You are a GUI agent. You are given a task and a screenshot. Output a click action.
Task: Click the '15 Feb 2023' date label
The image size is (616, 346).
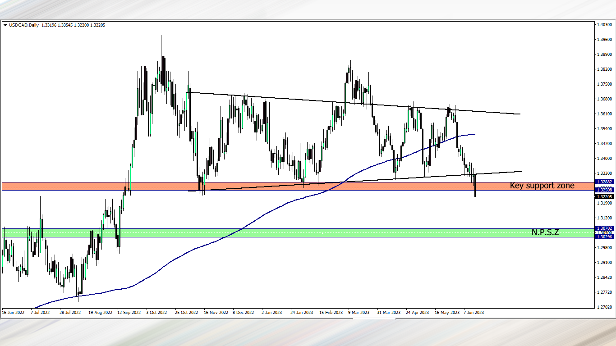coord(331,312)
